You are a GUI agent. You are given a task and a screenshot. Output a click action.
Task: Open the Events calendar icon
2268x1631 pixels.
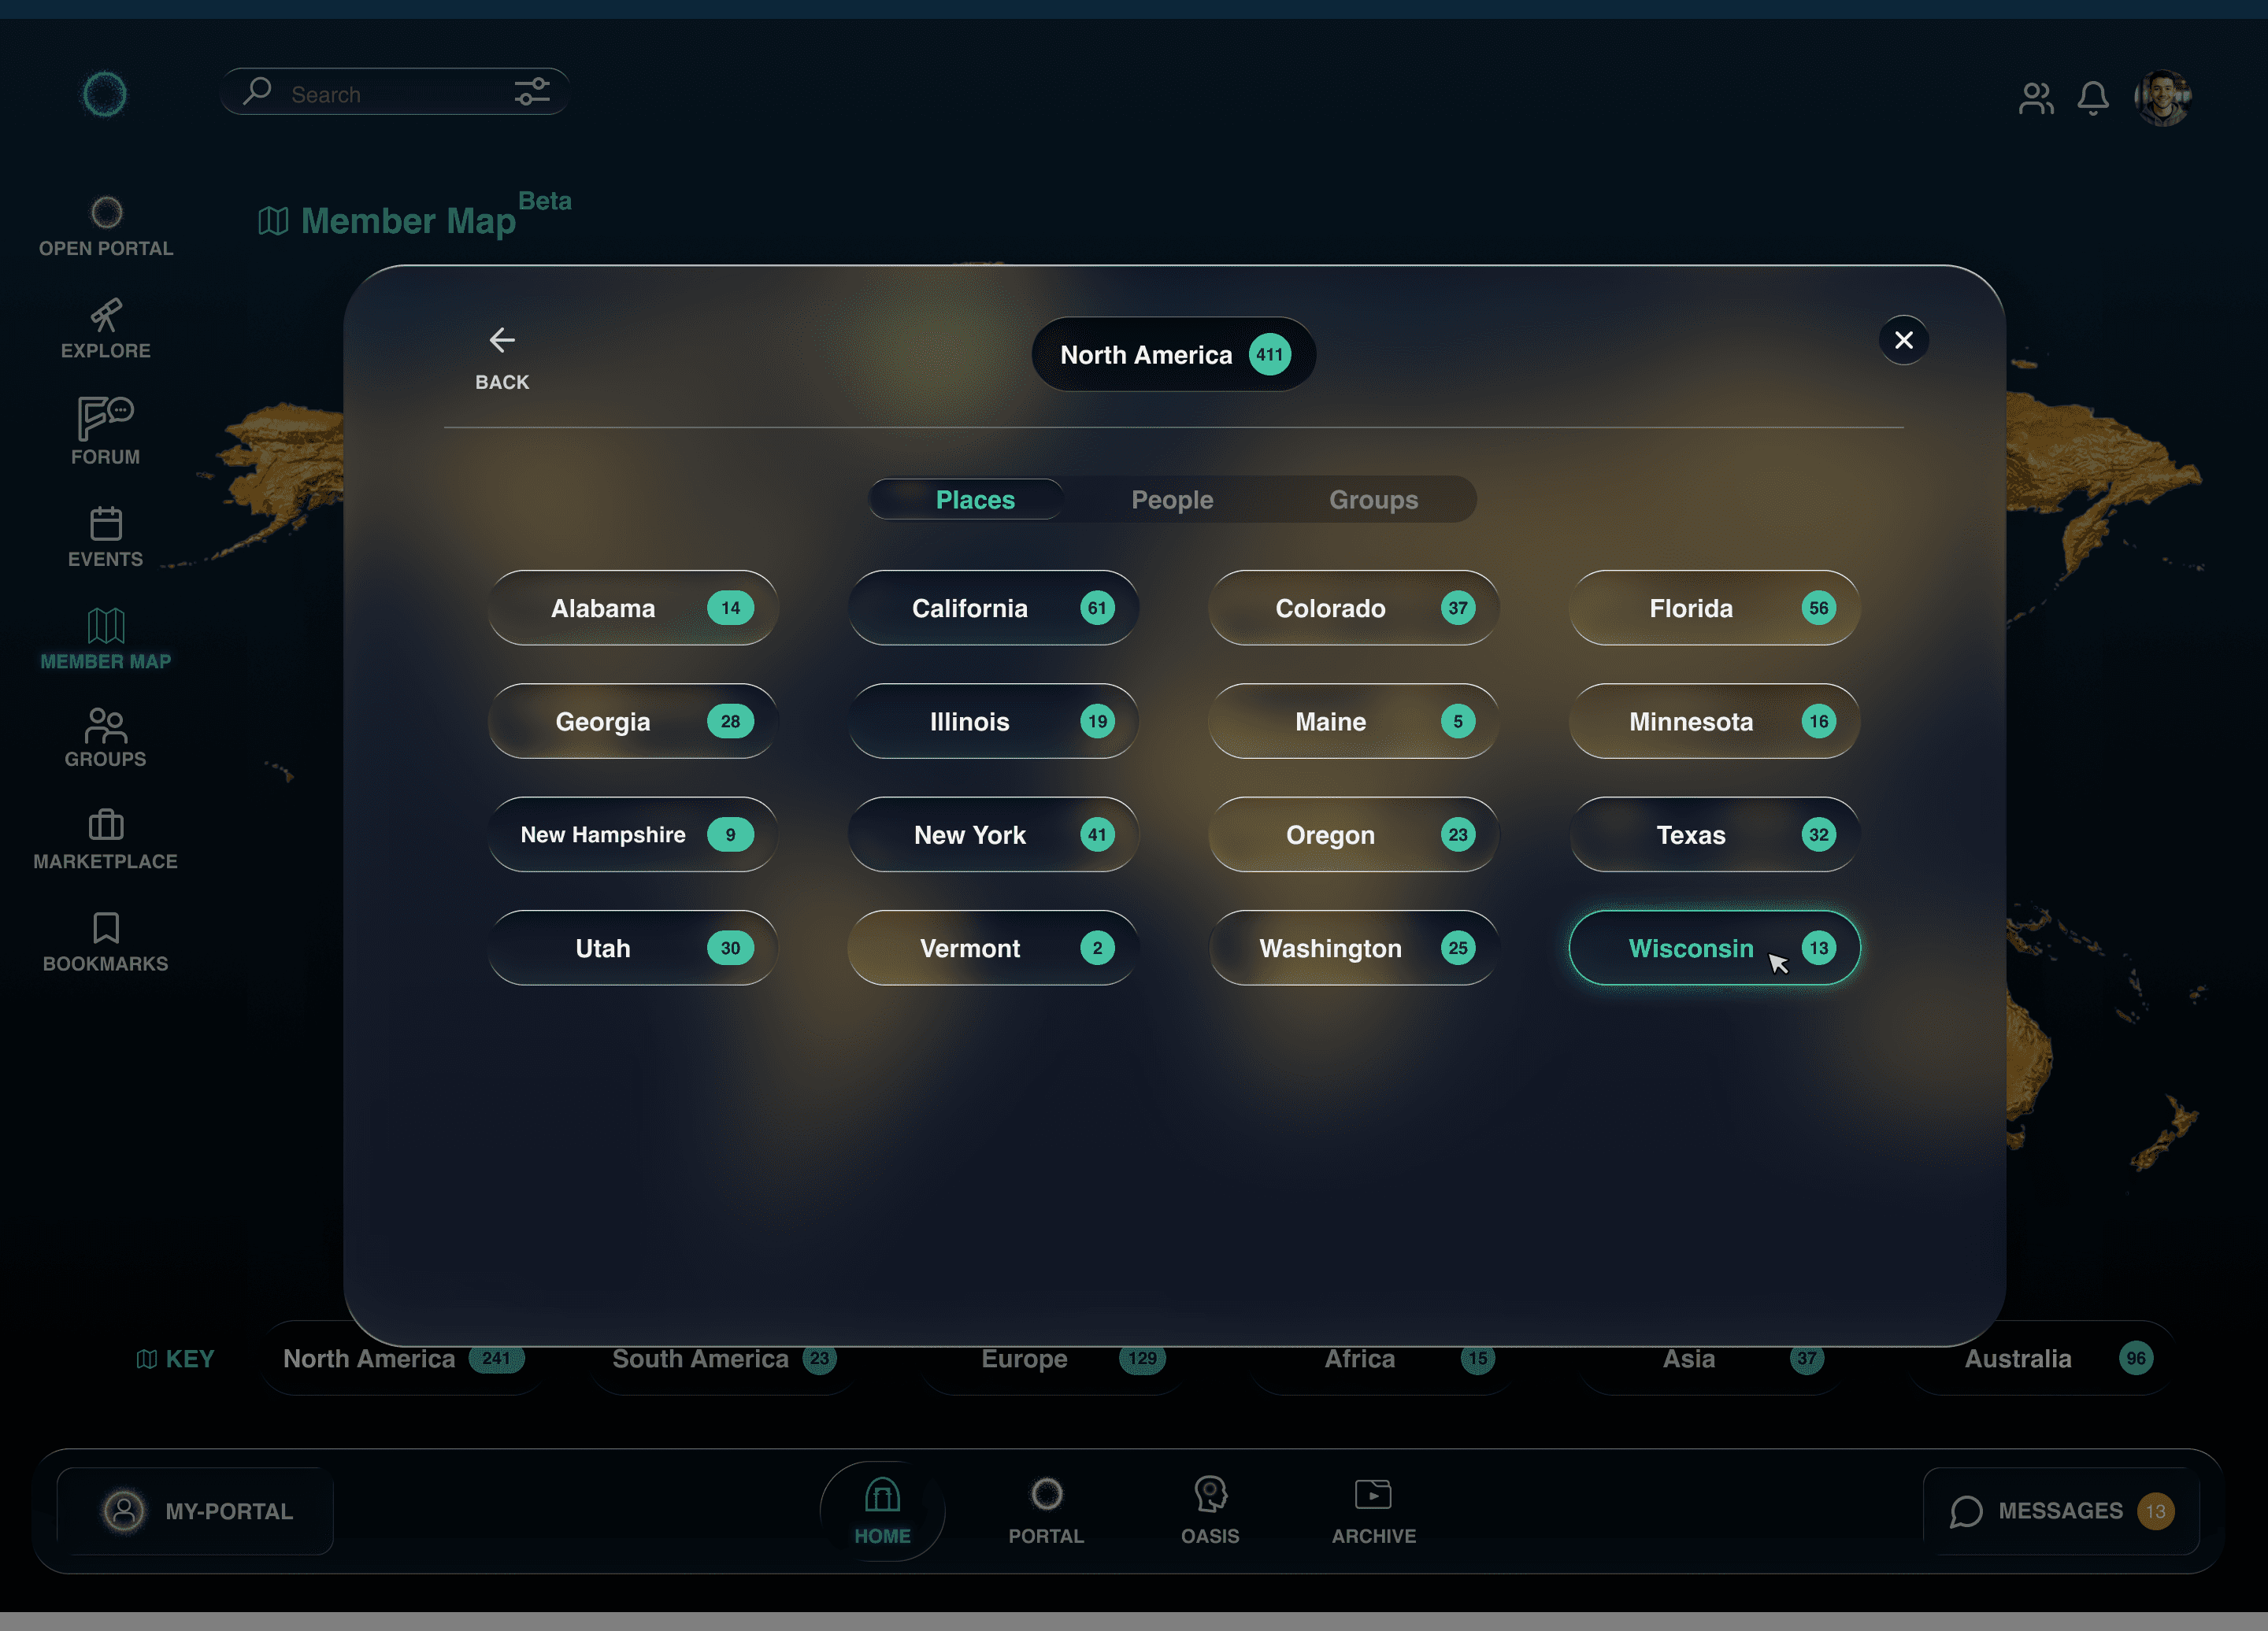coord(106,523)
